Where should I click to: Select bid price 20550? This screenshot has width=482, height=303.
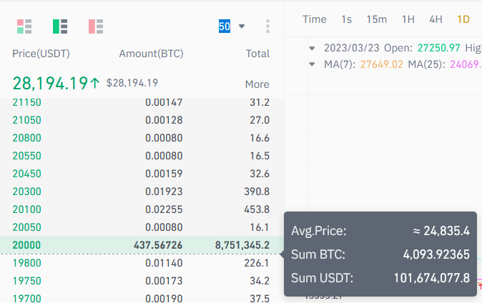coord(26,156)
